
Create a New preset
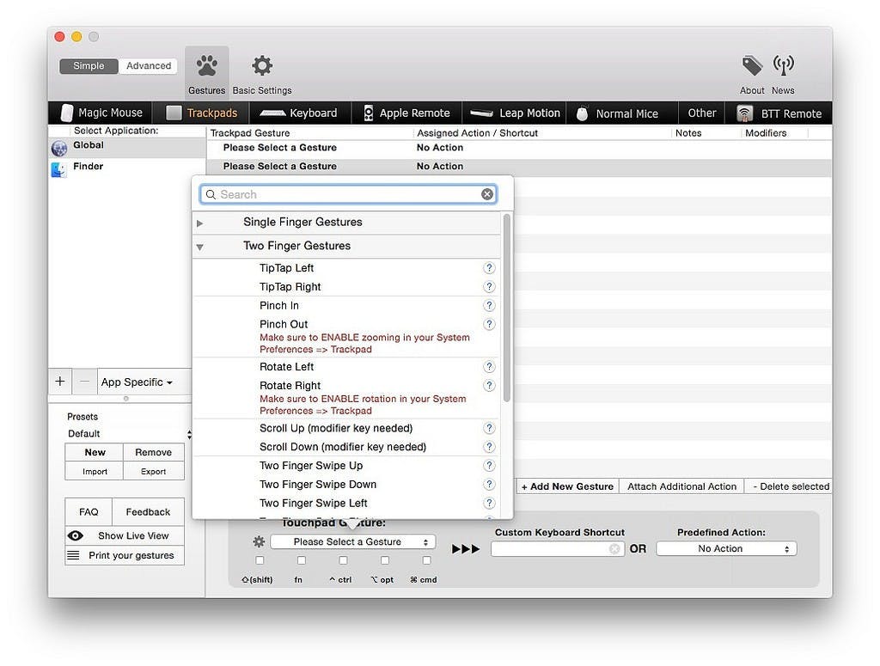click(95, 452)
